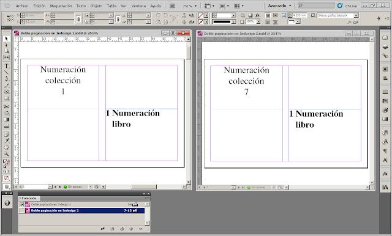The height and width of the screenshot is (236, 392).
Task: Open the Tabla menu
Action: pyautogui.click(x=111, y=6)
